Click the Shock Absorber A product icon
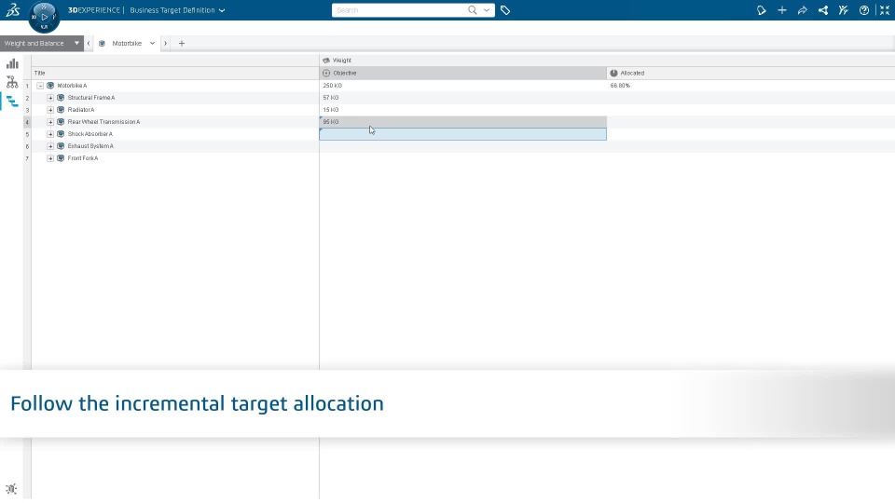Viewport: 895px width, 503px height. point(61,134)
